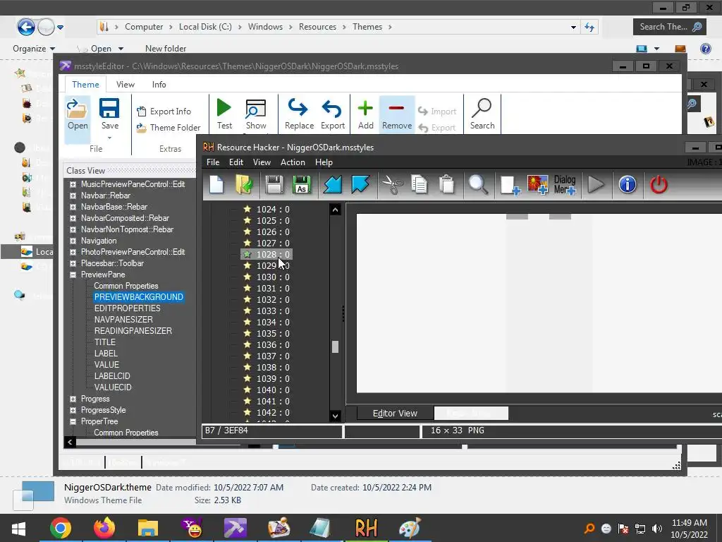Click the Theme Folder item in Extras
The width and height of the screenshot is (722, 542).
pyautogui.click(x=169, y=128)
